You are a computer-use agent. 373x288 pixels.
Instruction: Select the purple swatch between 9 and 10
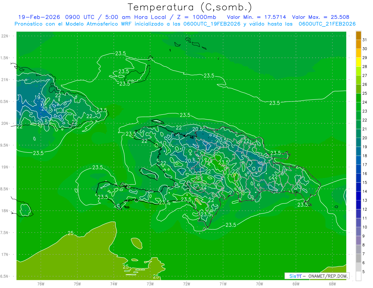click(x=358, y=231)
